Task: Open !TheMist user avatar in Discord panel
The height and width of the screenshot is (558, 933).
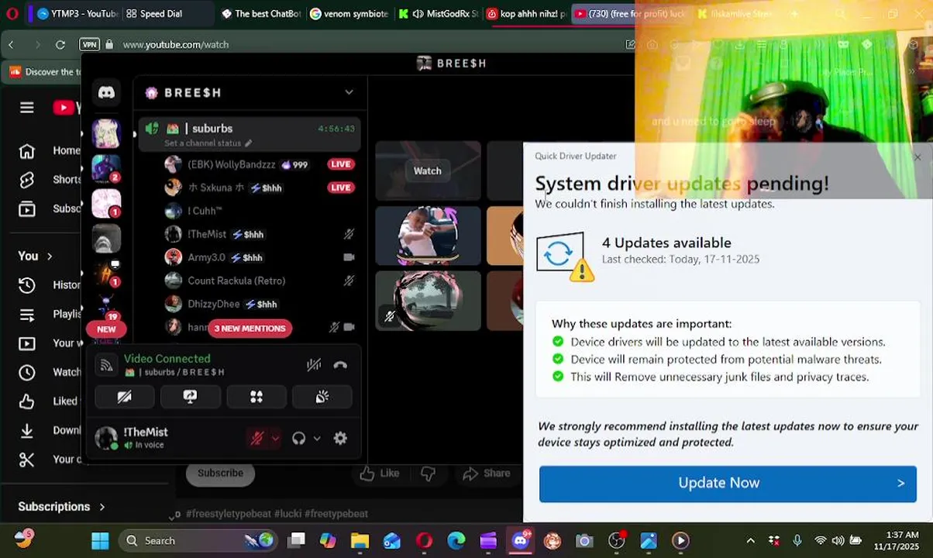Action: click(x=106, y=438)
